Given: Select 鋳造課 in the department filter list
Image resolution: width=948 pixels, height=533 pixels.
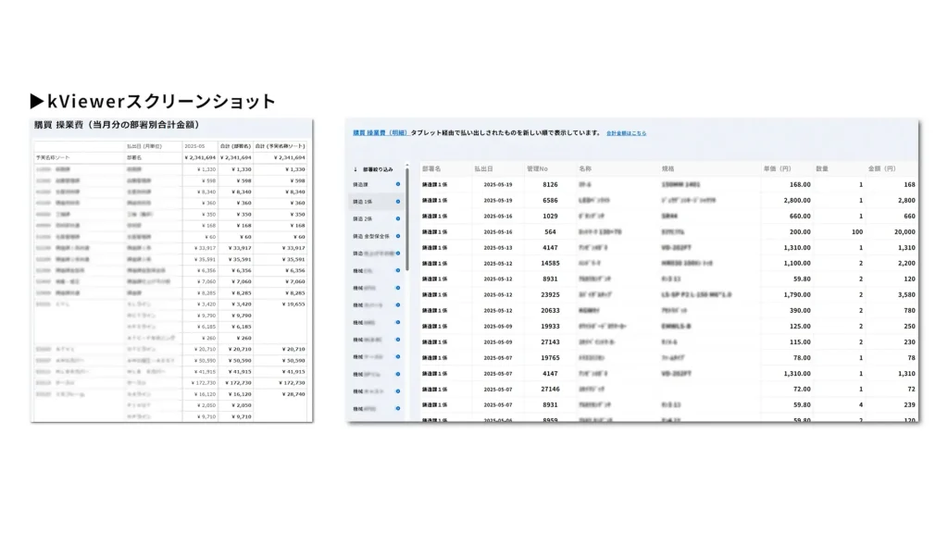Looking at the screenshot, I should (x=359, y=184).
